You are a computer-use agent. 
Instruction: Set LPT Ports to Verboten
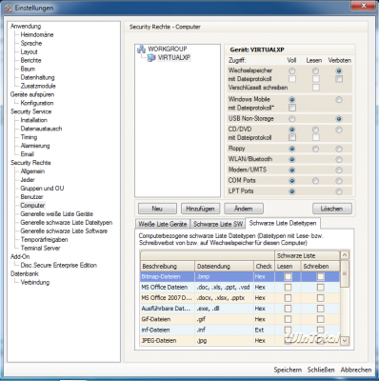click(339, 191)
